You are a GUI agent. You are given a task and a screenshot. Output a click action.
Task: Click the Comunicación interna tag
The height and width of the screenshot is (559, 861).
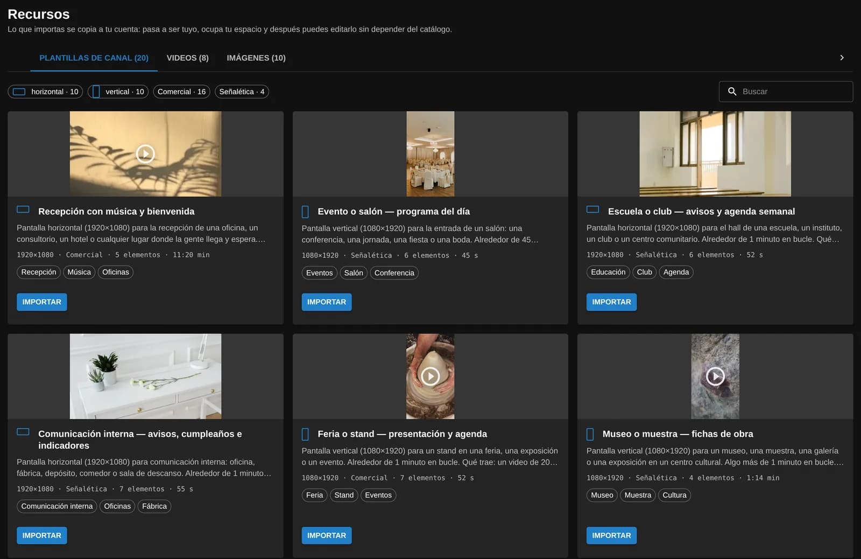click(57, 506)
